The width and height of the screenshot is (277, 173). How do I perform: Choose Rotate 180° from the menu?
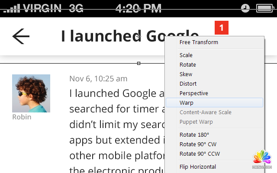[x=194, y=135]
